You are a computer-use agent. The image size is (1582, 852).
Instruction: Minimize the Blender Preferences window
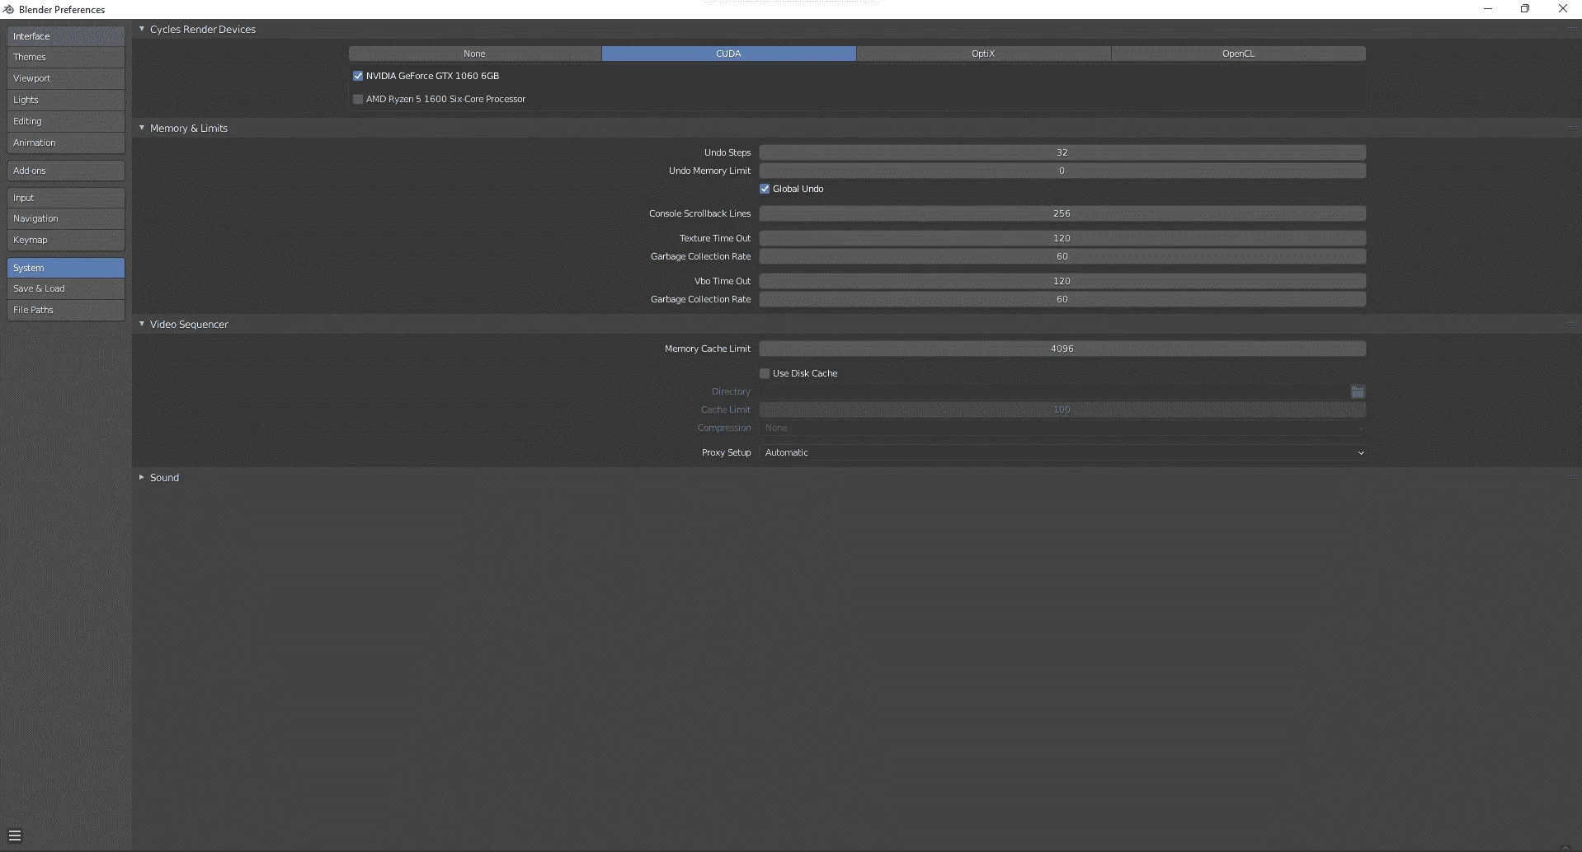point(1488,9)
